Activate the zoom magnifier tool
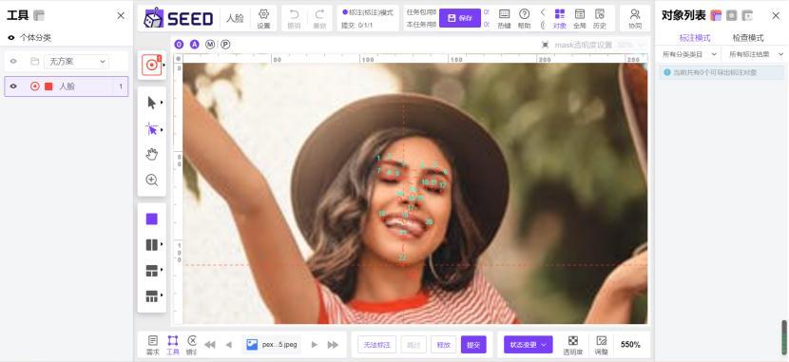The image size is (789, 362). 151,180
